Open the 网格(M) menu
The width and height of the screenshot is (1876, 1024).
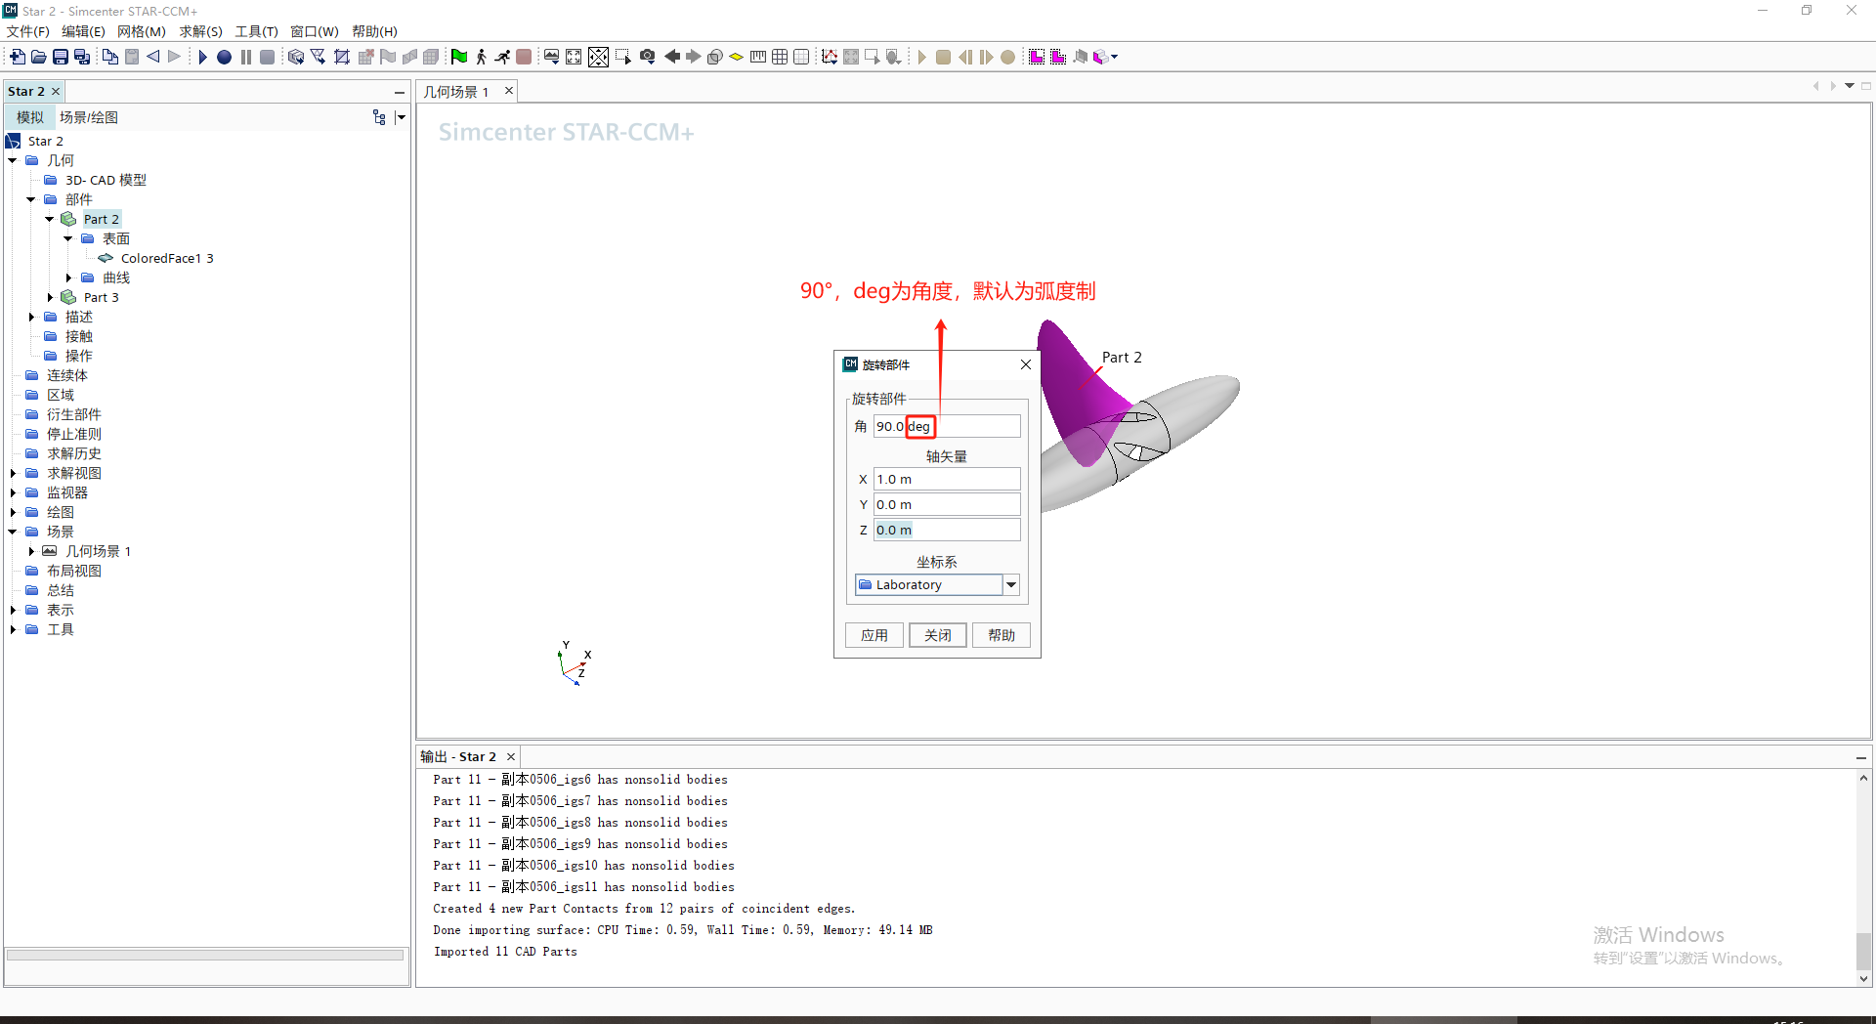(x=142, y=31)
